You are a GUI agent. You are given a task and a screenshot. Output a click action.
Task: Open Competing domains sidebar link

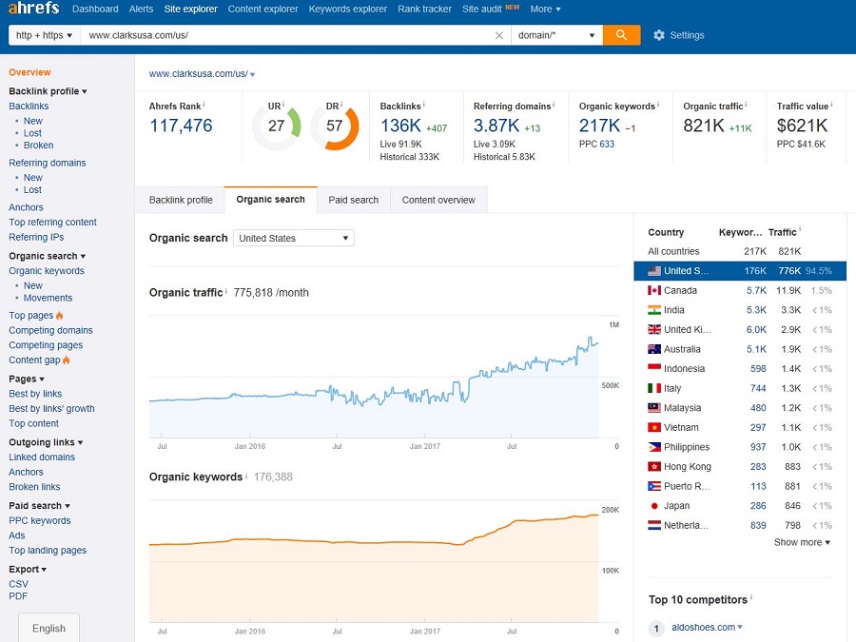50,330
